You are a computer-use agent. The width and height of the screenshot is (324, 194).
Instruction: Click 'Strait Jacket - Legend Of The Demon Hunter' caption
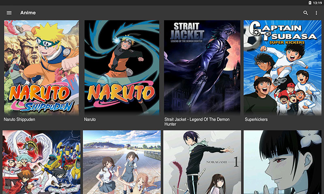pos(197,122)
